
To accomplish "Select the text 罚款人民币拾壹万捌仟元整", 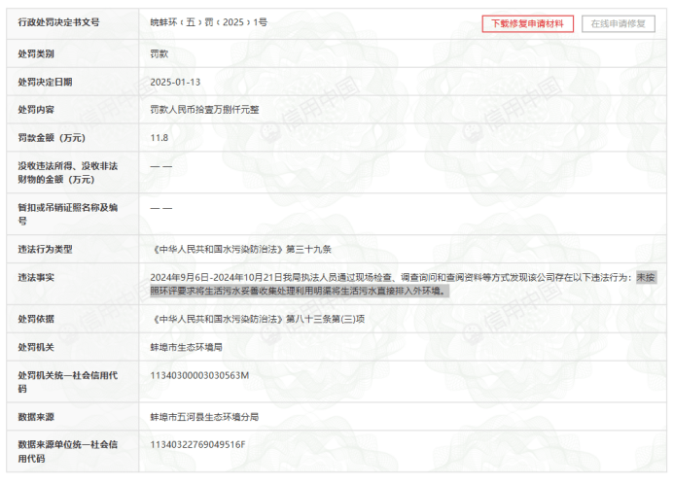I will click(x=204, y=110).
